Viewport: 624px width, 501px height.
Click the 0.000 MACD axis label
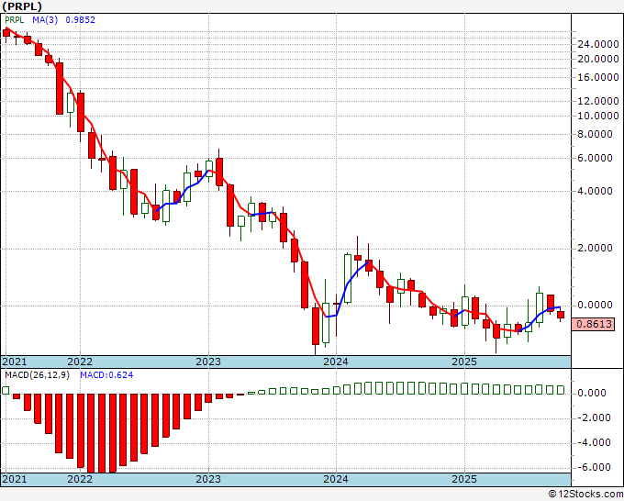pos(594,393)
